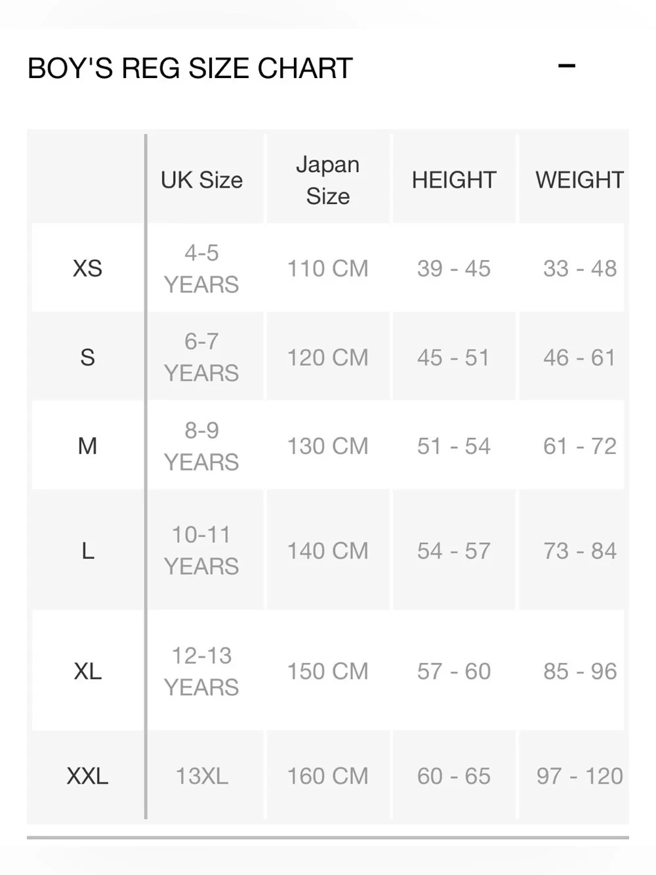Select the XS size row label
This screenshot has height=875, width=656.
click(87, 268)
